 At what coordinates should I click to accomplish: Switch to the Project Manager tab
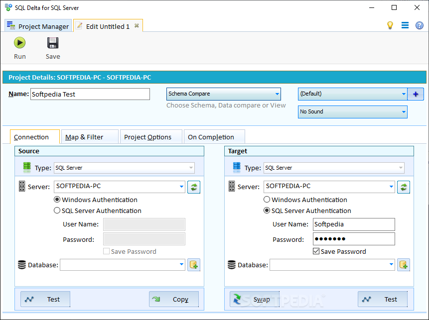click(x=38, y=26)
